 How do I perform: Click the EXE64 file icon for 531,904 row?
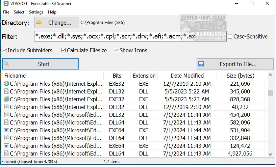coord(6,130)
